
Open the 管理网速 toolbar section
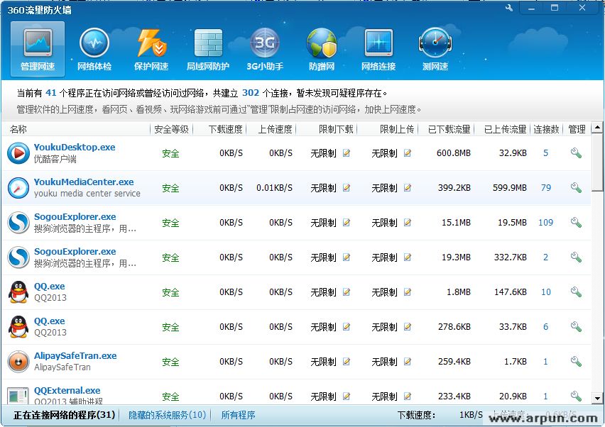[x=38, y=49]
